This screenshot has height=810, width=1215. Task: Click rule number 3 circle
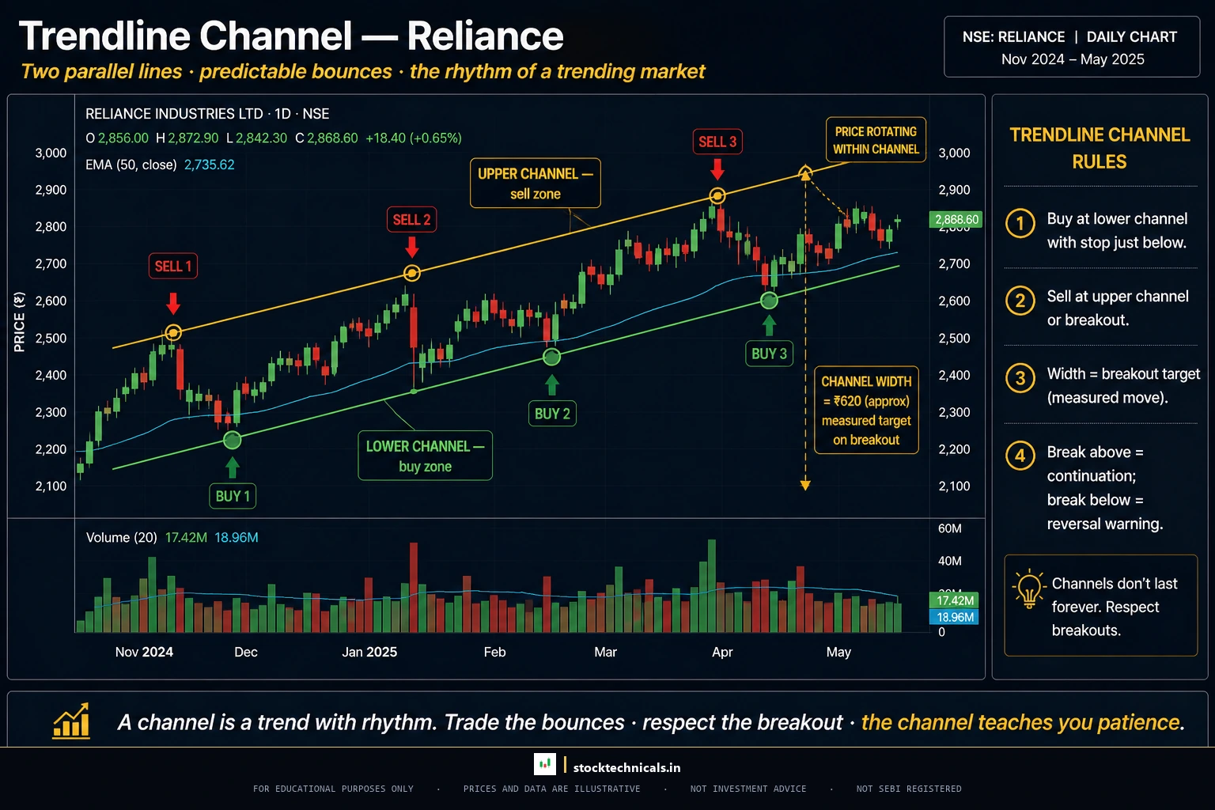[x=1020, y=378]
